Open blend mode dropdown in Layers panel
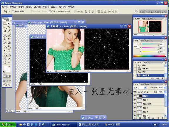The height and width of the screenshot is (127, 169). (x=145, y=88)
